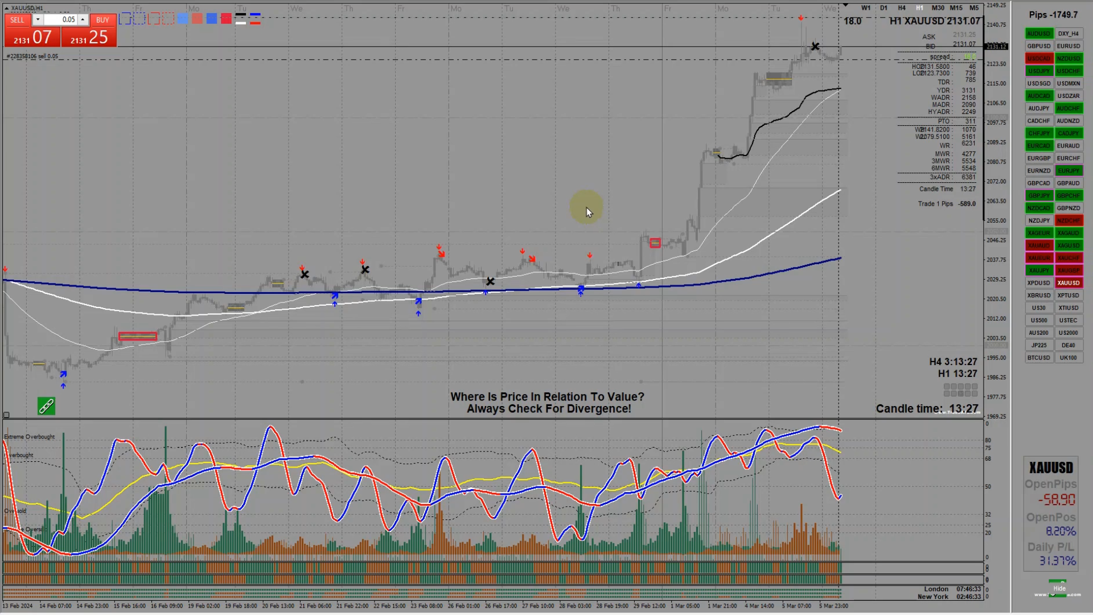1093x615 pixels.
Task: Click the green chain link icon
Action: point(47,406)
